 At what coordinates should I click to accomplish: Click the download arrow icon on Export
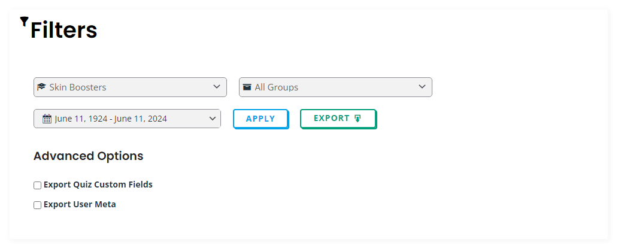(358, 119)
